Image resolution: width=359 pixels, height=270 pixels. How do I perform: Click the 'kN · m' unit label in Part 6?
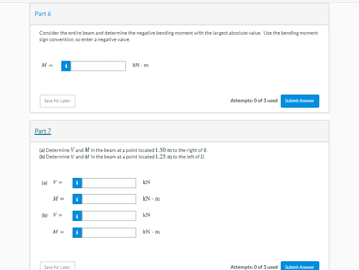click(140, 66)
